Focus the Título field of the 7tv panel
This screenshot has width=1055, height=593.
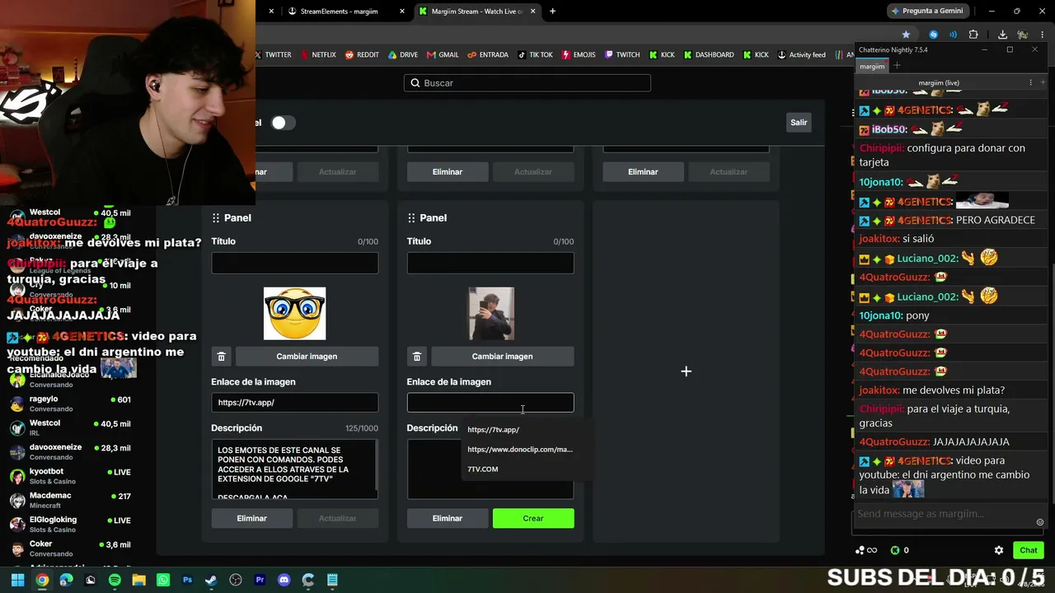[295, 263]
